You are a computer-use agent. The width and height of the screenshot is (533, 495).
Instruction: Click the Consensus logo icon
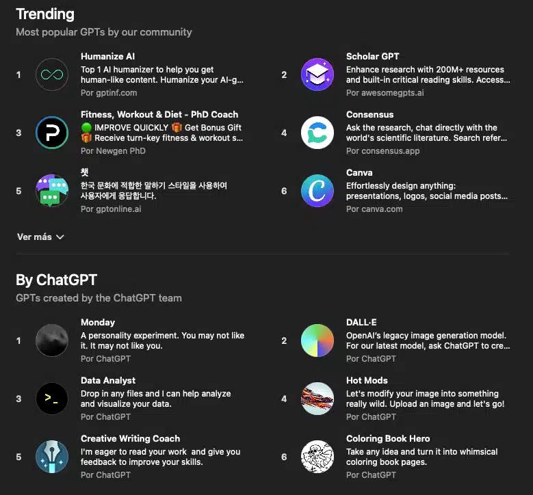pyautogui.click(x=317, y=133)
